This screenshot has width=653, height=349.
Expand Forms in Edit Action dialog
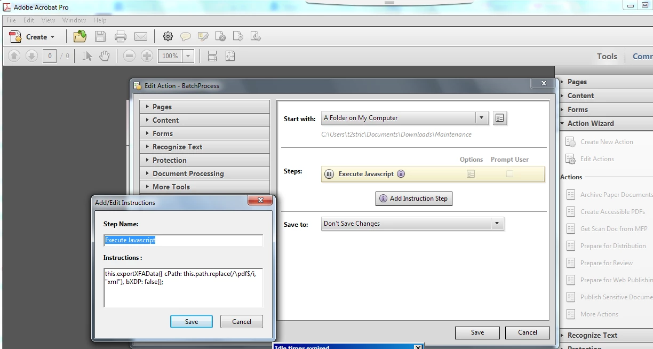click(x=205, y=133)
